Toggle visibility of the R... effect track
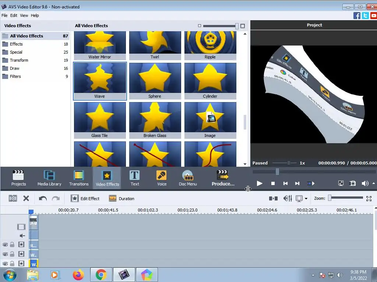The image size is (377, 282). pyautogui.click(x=5, y=245)
